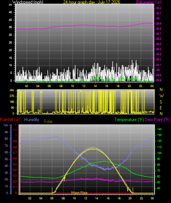
Task: Click the 45 mph windspeed scale value
Action: coord(10,12)
